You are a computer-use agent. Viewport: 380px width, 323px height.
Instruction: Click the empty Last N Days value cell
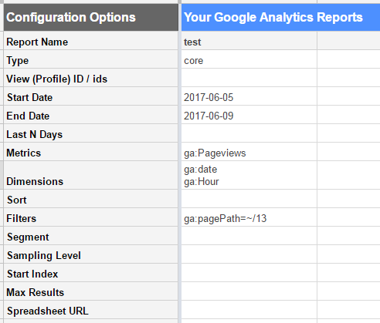click(249, 133)
